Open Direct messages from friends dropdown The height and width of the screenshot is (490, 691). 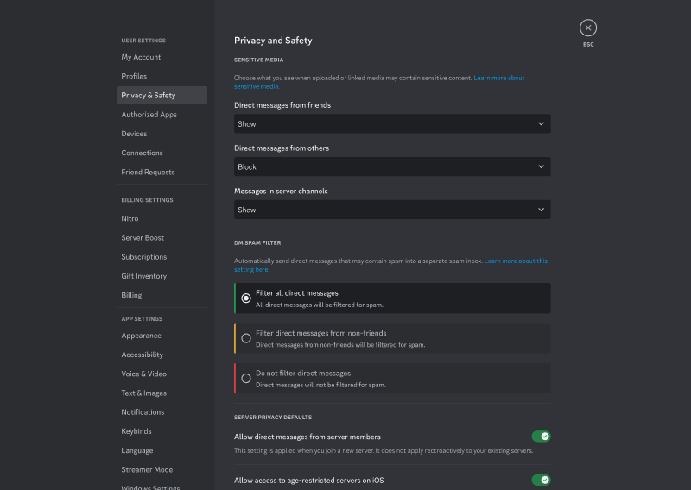391,124
